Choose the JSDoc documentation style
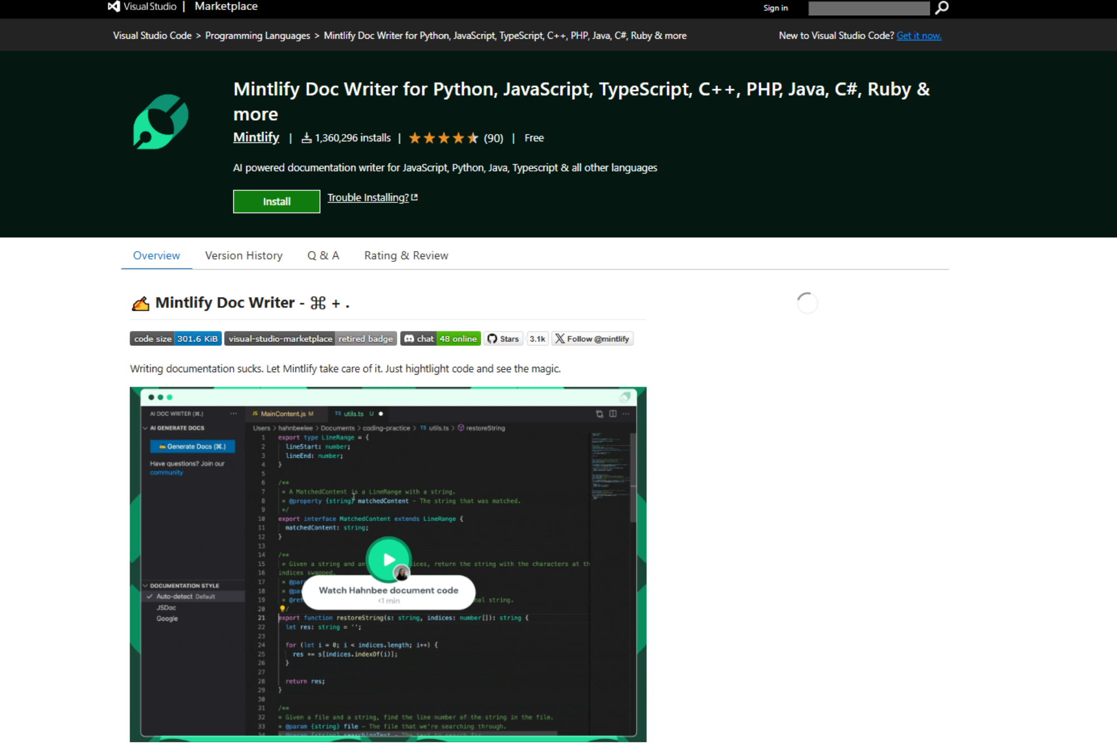 coord(166,608)
